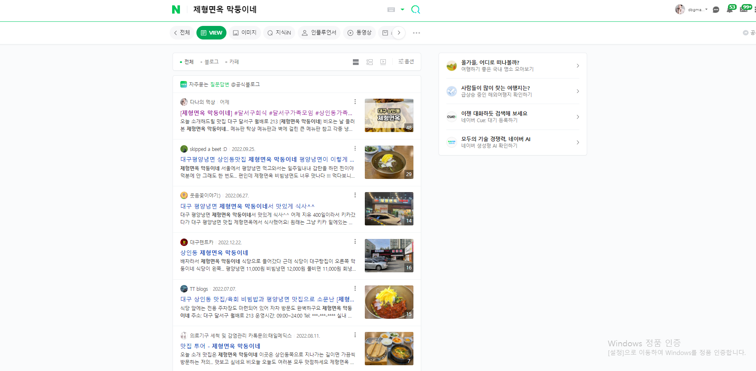This screenshot has height=371, width=756.
Task: Open more menu for skipped a beet post
Action: (355, 148)
